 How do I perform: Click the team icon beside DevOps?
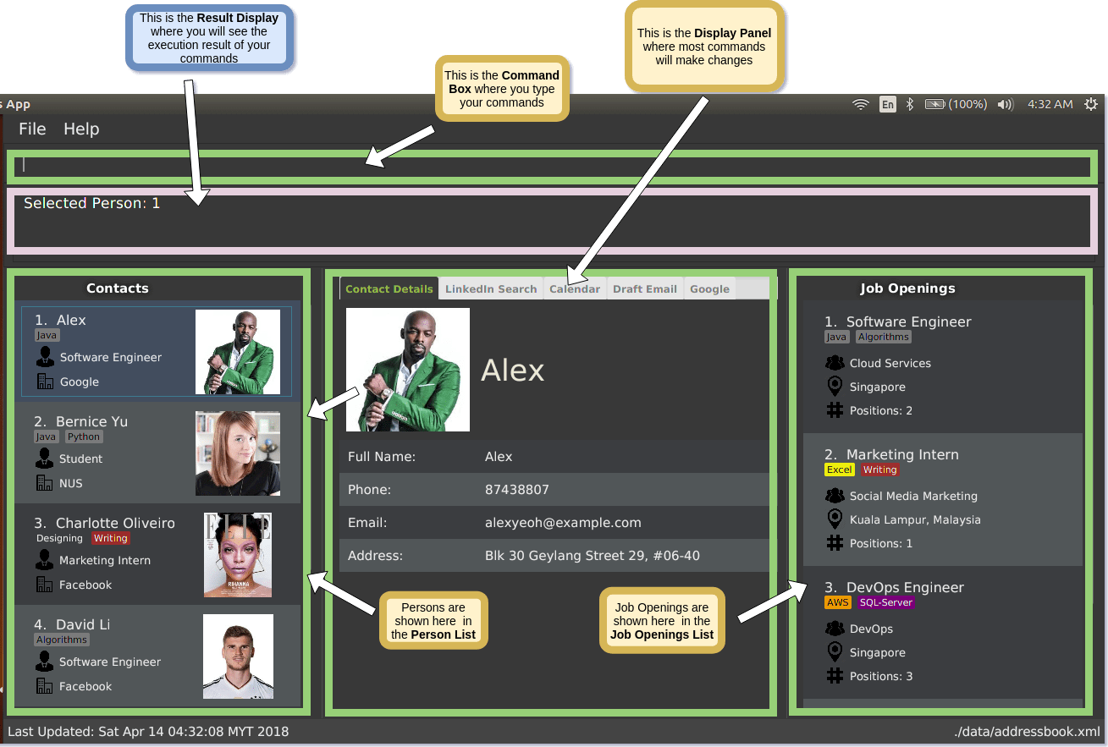click(x=835, y=629)
